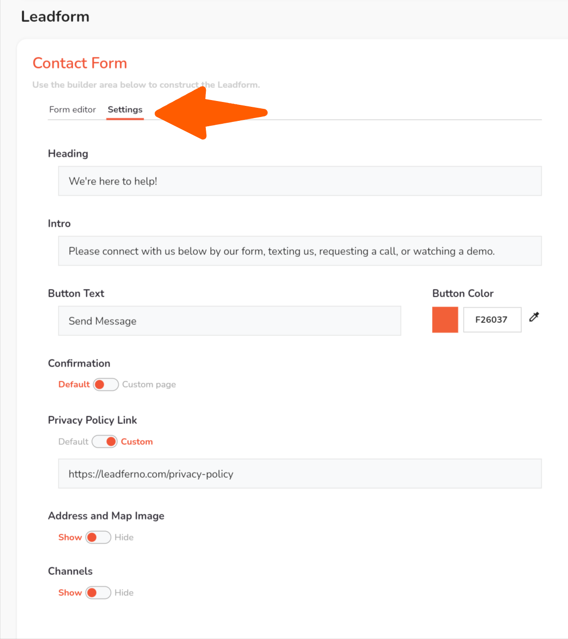This screenshot has width=568, height=639.
Task: Toggle the Channels switch
Action: 98,593
